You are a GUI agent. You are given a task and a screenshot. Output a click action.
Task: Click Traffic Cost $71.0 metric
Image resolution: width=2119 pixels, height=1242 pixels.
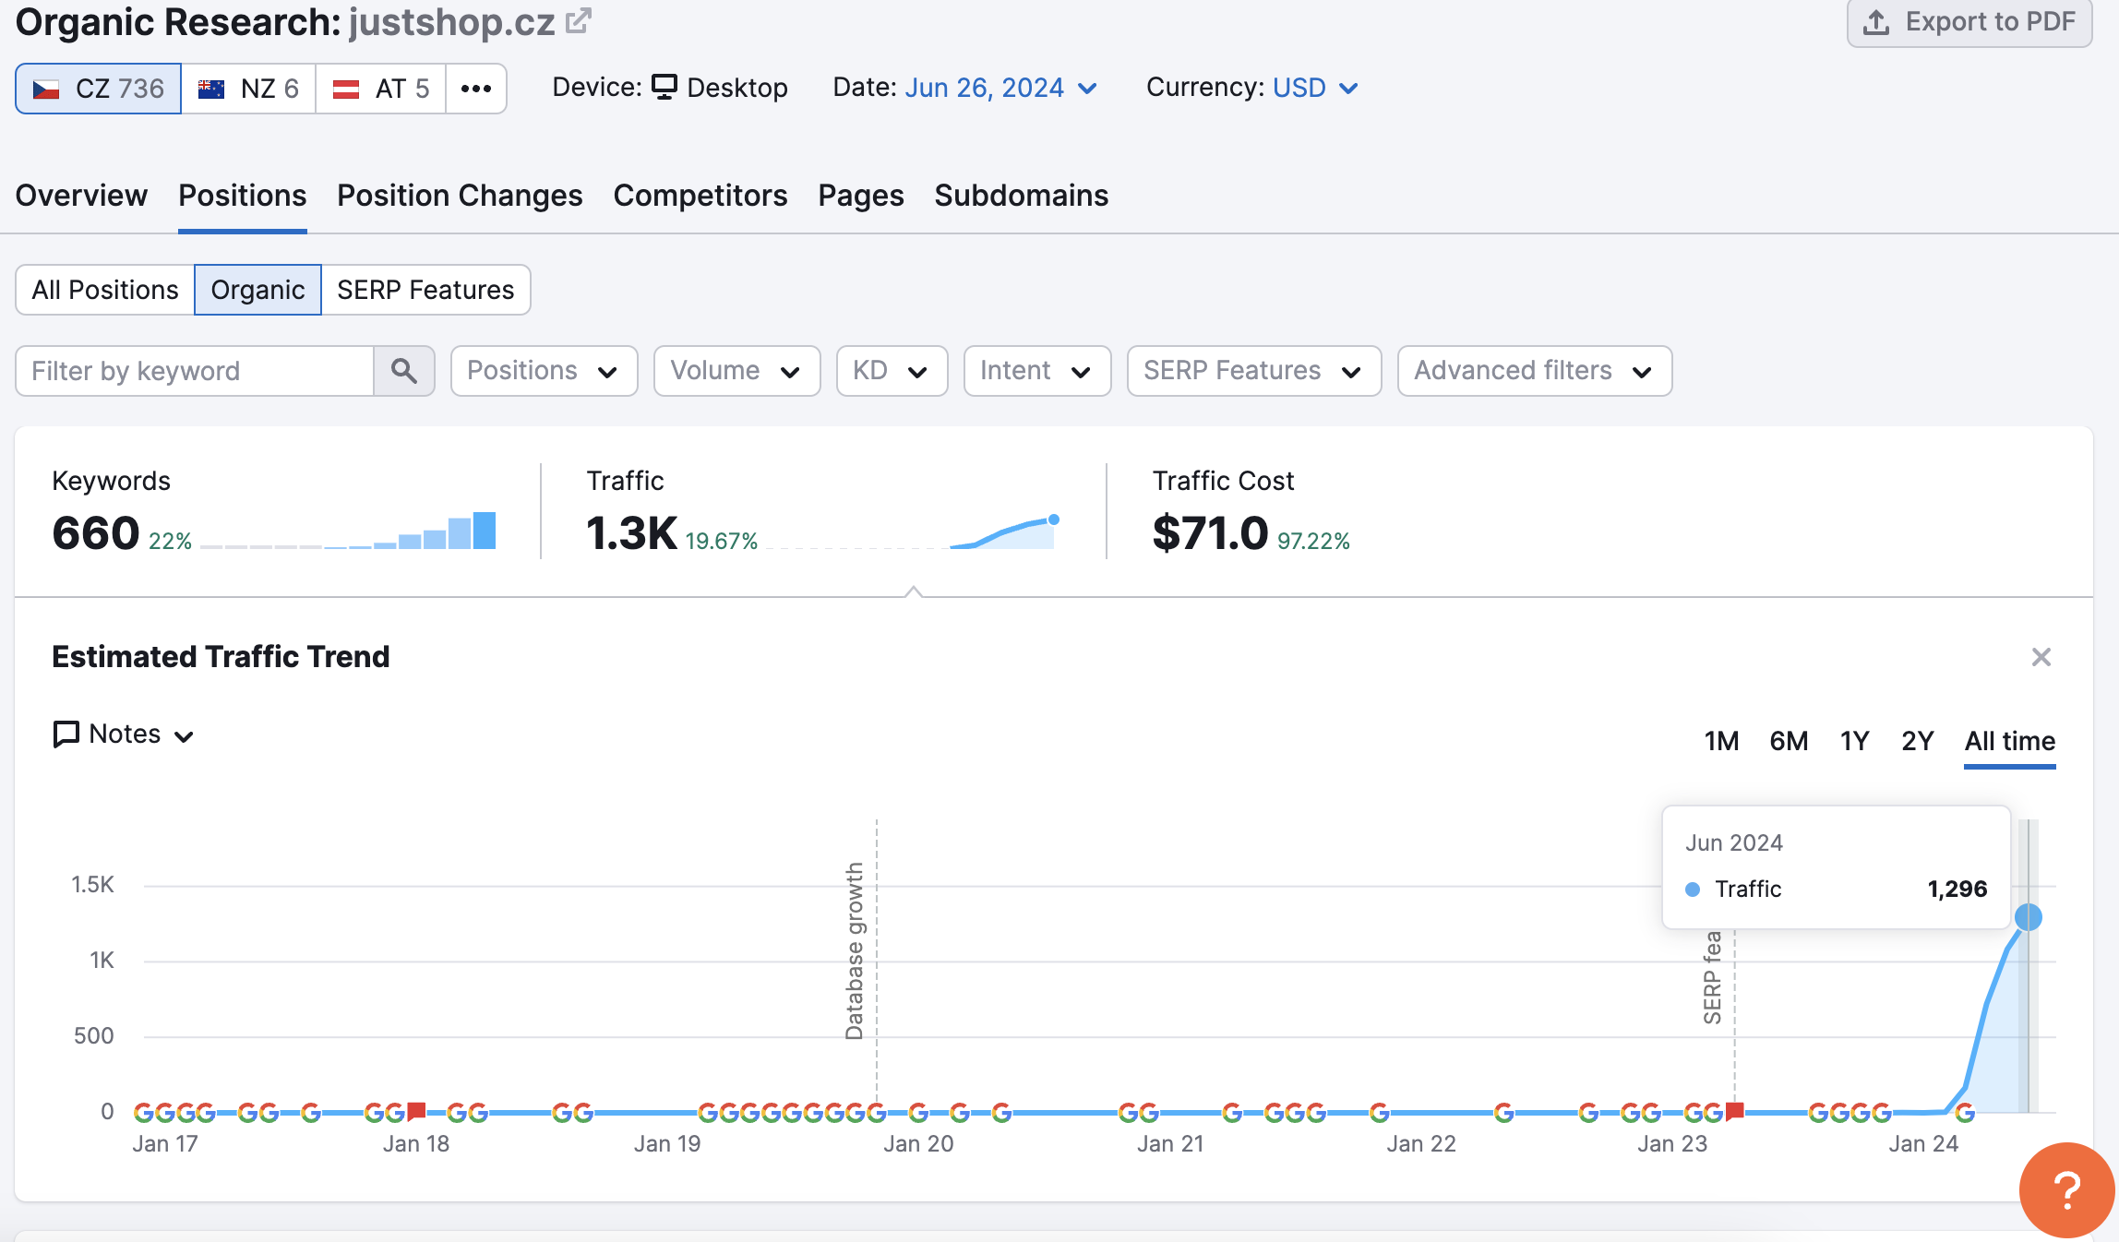[x=1210, y=533]
